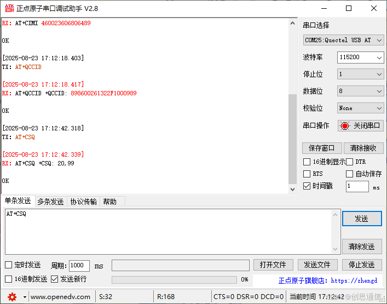
Task: Open the arrow menu beside the gear icon
Action: (x=25, y=297)
